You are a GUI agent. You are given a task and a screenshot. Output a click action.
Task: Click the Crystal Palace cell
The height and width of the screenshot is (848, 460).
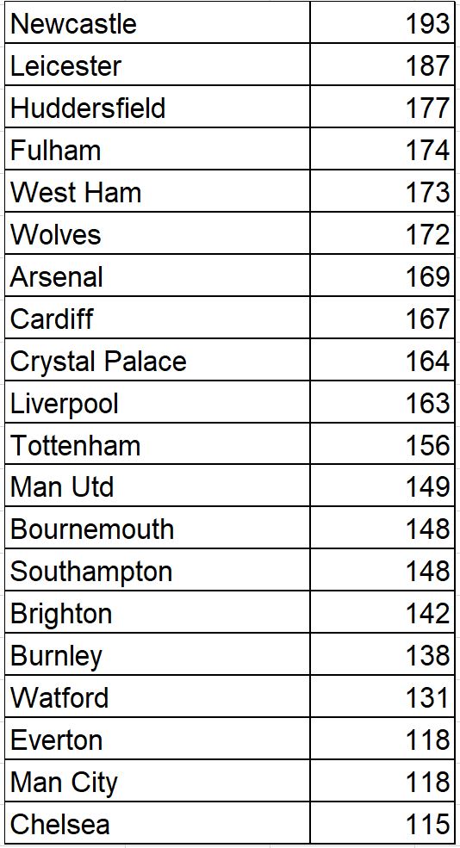[158, 360]
